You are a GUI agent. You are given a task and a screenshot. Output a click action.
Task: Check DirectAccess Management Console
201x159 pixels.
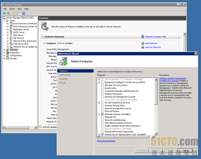102,97
